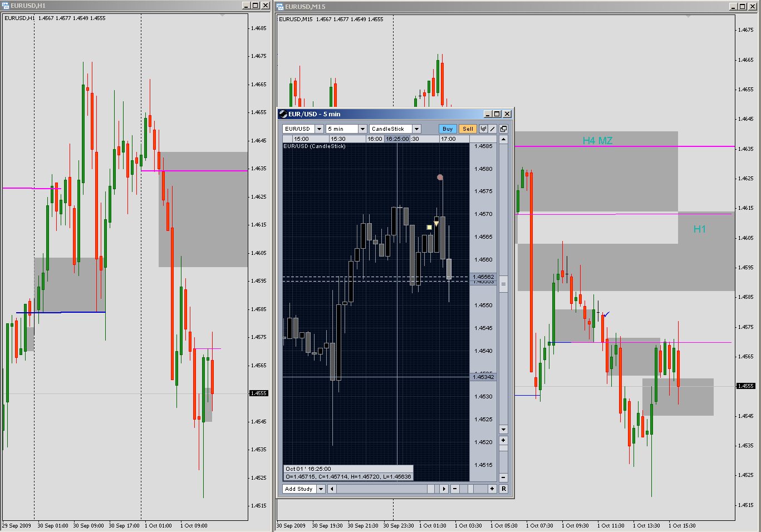Screen dimensions: 761x532
Task: Click the OHLC readout showing O=1.45715
Action: tap(349, 476)
